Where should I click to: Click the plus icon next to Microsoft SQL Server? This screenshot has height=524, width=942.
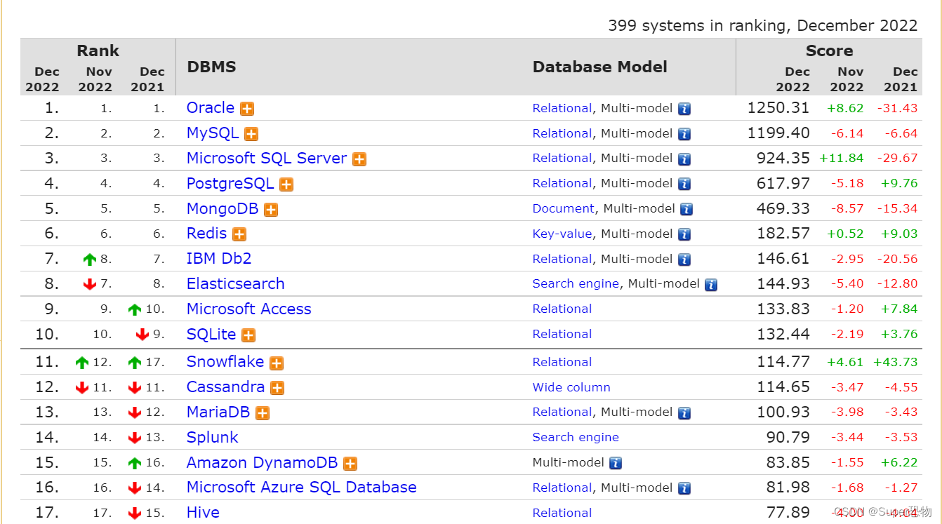pyautogui.click(x=359, y=159)
